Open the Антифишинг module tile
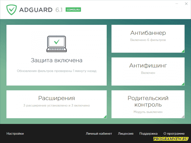 coord(148,71)
